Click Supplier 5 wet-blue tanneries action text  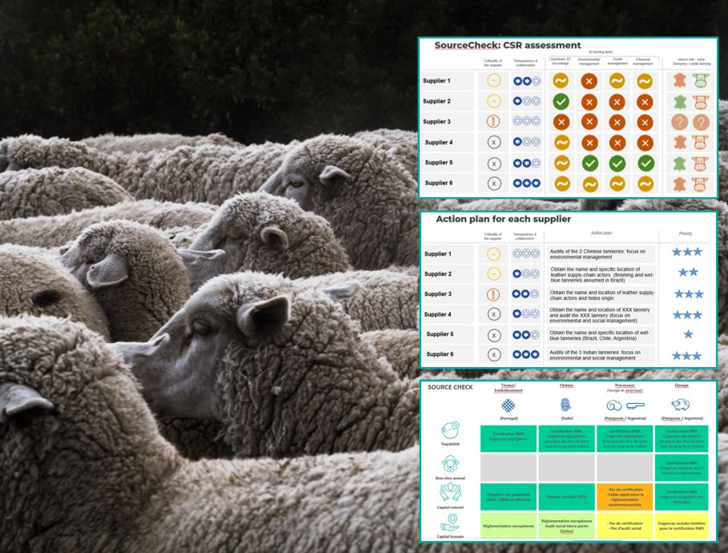(601, 334)
